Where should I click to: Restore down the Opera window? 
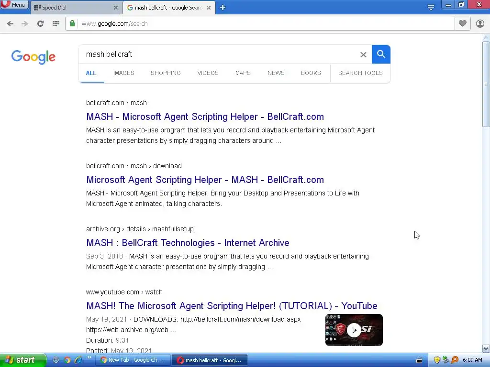461,4
